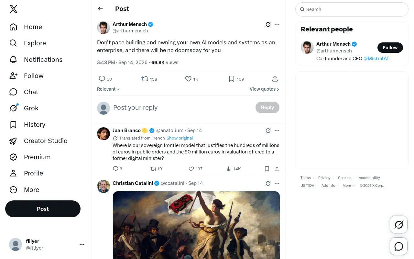Open Christian Catalini's painting image
This screenshot has width=414, height=259.
coord(196,225)
